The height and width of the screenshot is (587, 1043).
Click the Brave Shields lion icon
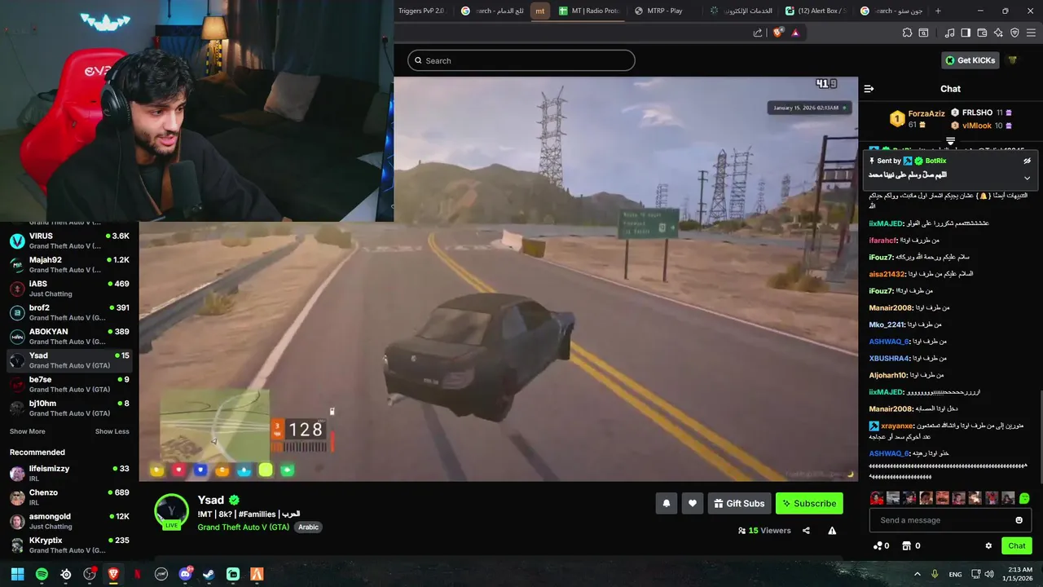point(777,33)
